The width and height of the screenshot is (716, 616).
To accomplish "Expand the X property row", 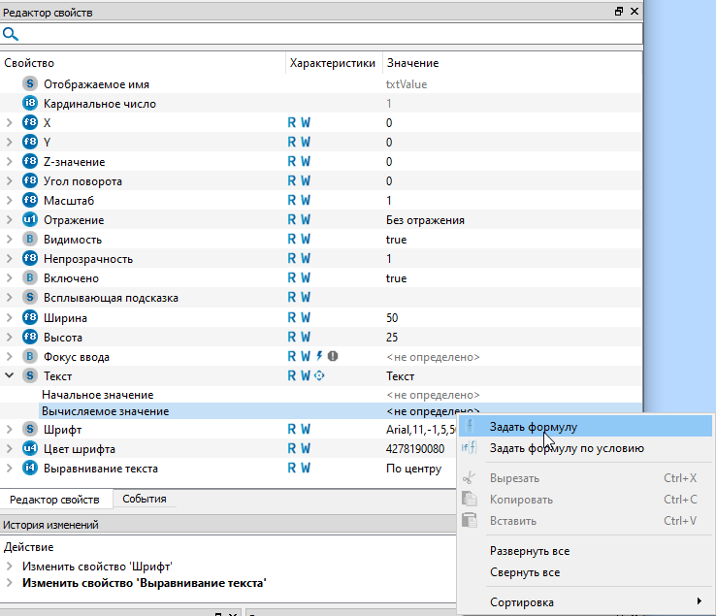I will [9, 123].
